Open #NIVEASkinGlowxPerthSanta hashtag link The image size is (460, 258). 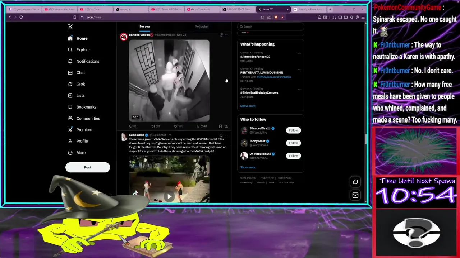tap(273, 77)
